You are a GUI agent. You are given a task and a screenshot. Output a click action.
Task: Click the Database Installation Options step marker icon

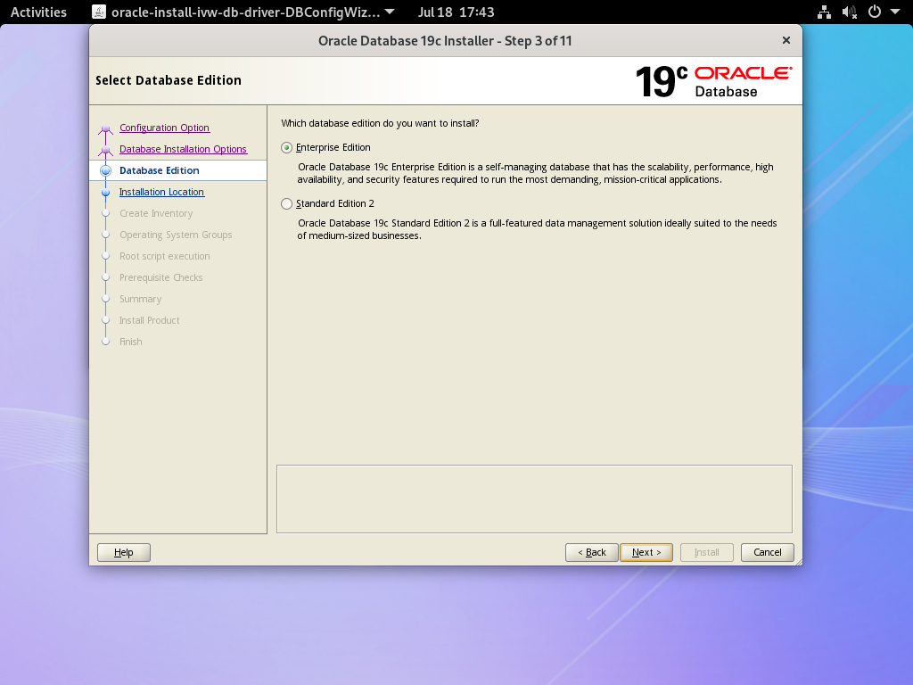pos(105,150)
